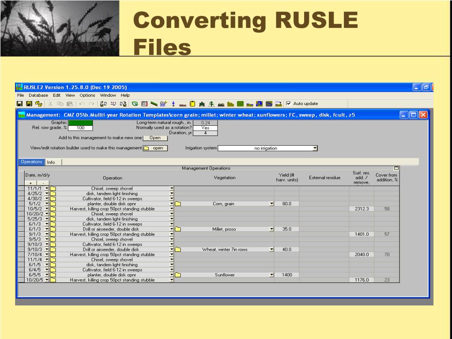Open folder icon for the 11/1/1 Chisel row
This screenshot has height=339, width=452.
pyautogui.click(x=53, y=188)
